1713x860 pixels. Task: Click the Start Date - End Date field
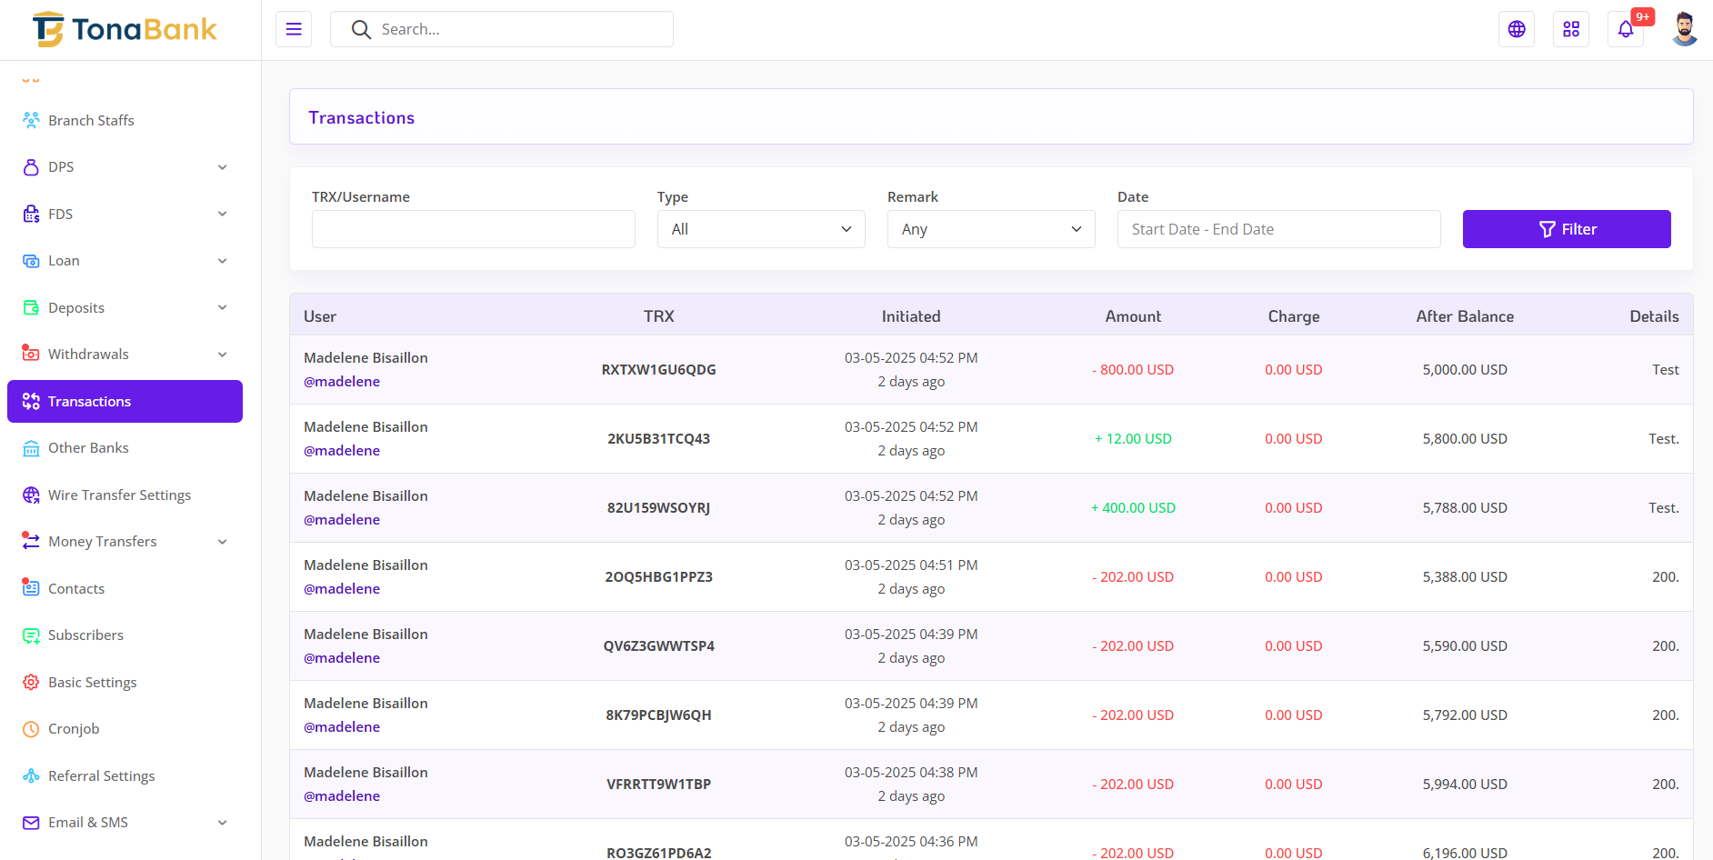1278,229
